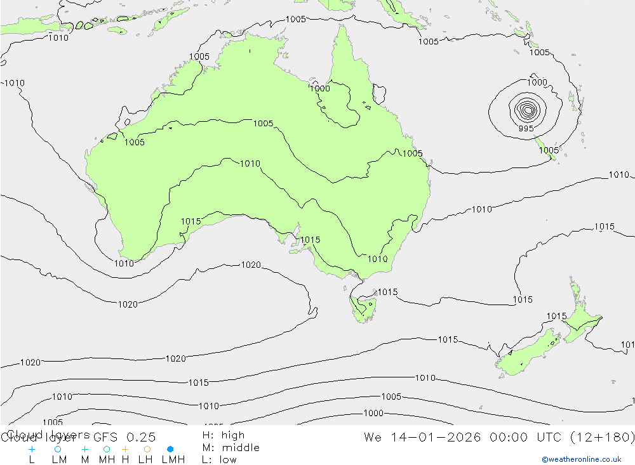635x465 pixels.
Task: Click the 'MH' legend abbreviation
Action: point(107,460)
